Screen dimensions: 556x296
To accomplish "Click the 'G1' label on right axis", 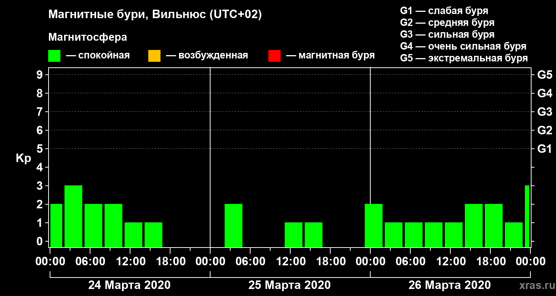I will (545, 149).
